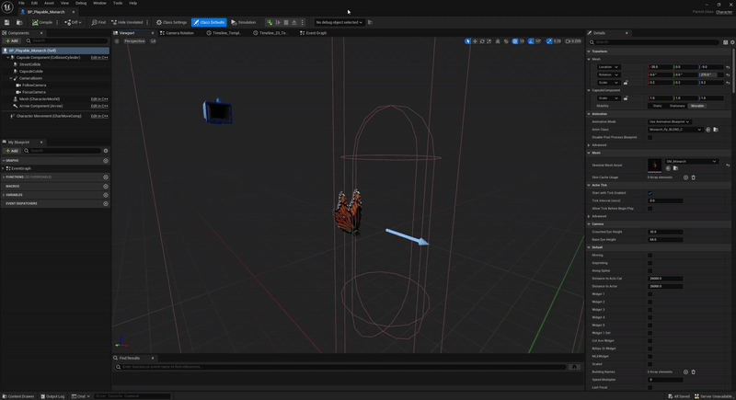Activate the Rotate viewport tool
Image resolution: width=736 pixels, height=400 pixels.
click(x=482, y=41)
